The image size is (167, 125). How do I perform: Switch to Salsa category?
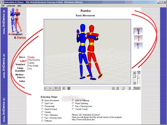[x=22, y=81]
